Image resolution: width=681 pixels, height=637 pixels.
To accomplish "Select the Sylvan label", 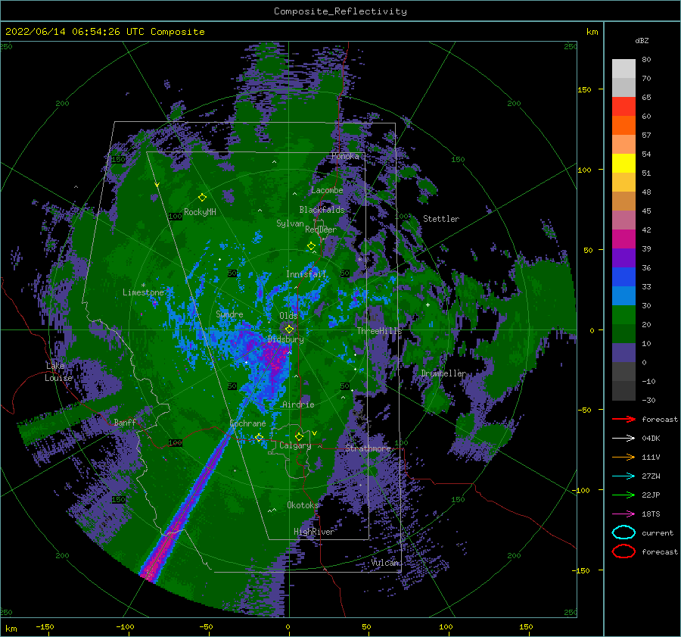I will 290,223.
